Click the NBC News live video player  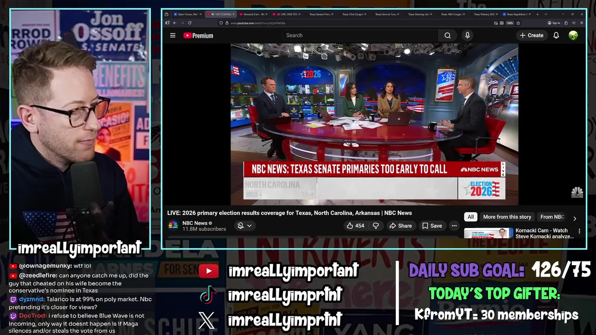tap(374, 124)
